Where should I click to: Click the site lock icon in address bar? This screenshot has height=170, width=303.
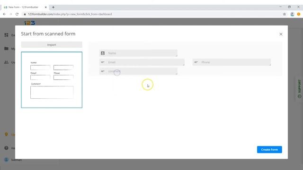[x=25, y=14]
